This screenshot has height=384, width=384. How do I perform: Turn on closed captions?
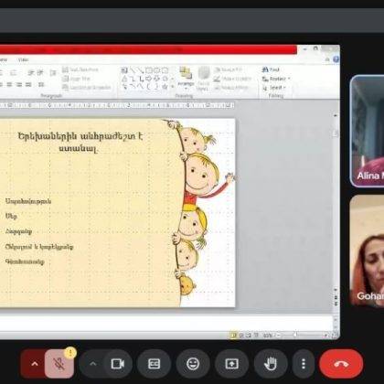[154, 364]
